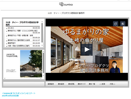The height and width of the screenshot is (99, 131).
Task: Jump to はじめに chapter at 00:00:00
Action: pos(23,28)
